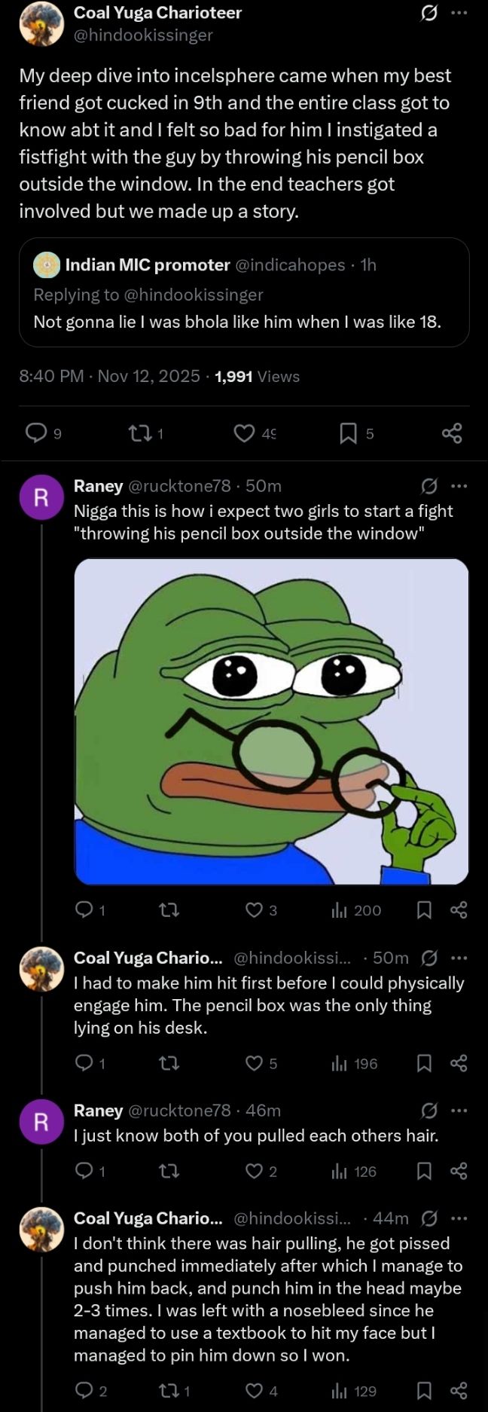
Task: Open more options on the 'hair pulling' reply by Raney
Action: pyautogui.click(x=459, y=1111)
